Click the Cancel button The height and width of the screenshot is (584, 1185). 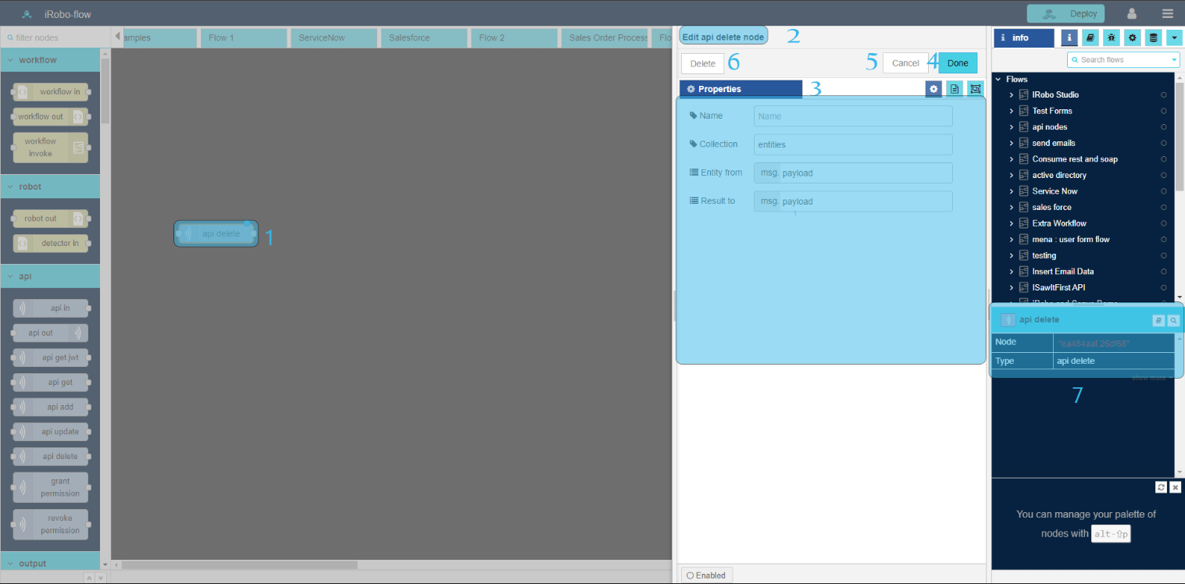pos(905,63)
